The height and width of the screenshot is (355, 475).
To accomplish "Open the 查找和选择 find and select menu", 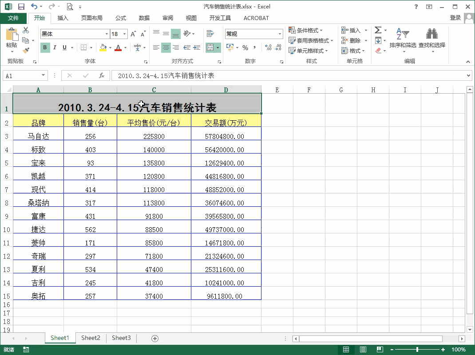I will tap(432, 39).
